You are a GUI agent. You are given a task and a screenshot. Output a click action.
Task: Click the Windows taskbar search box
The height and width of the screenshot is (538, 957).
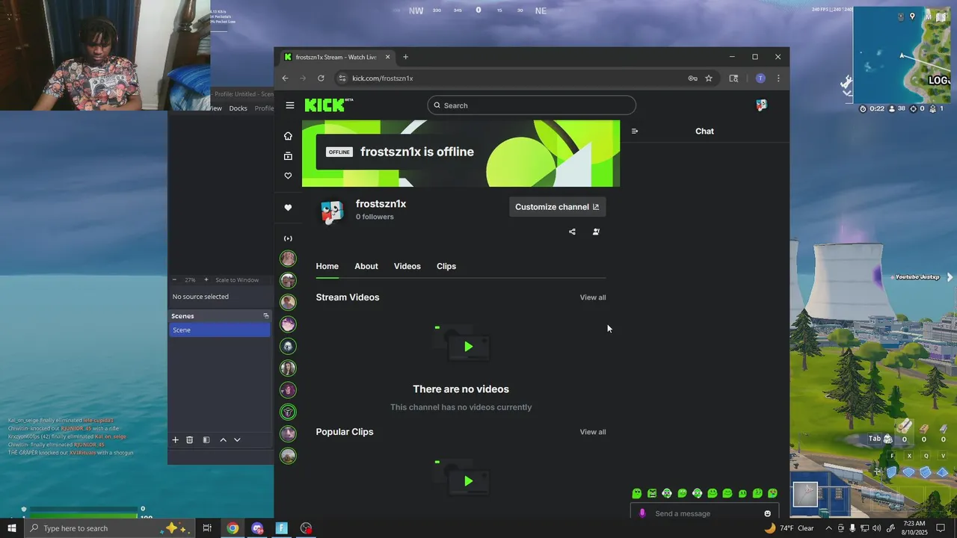[109, 528]
